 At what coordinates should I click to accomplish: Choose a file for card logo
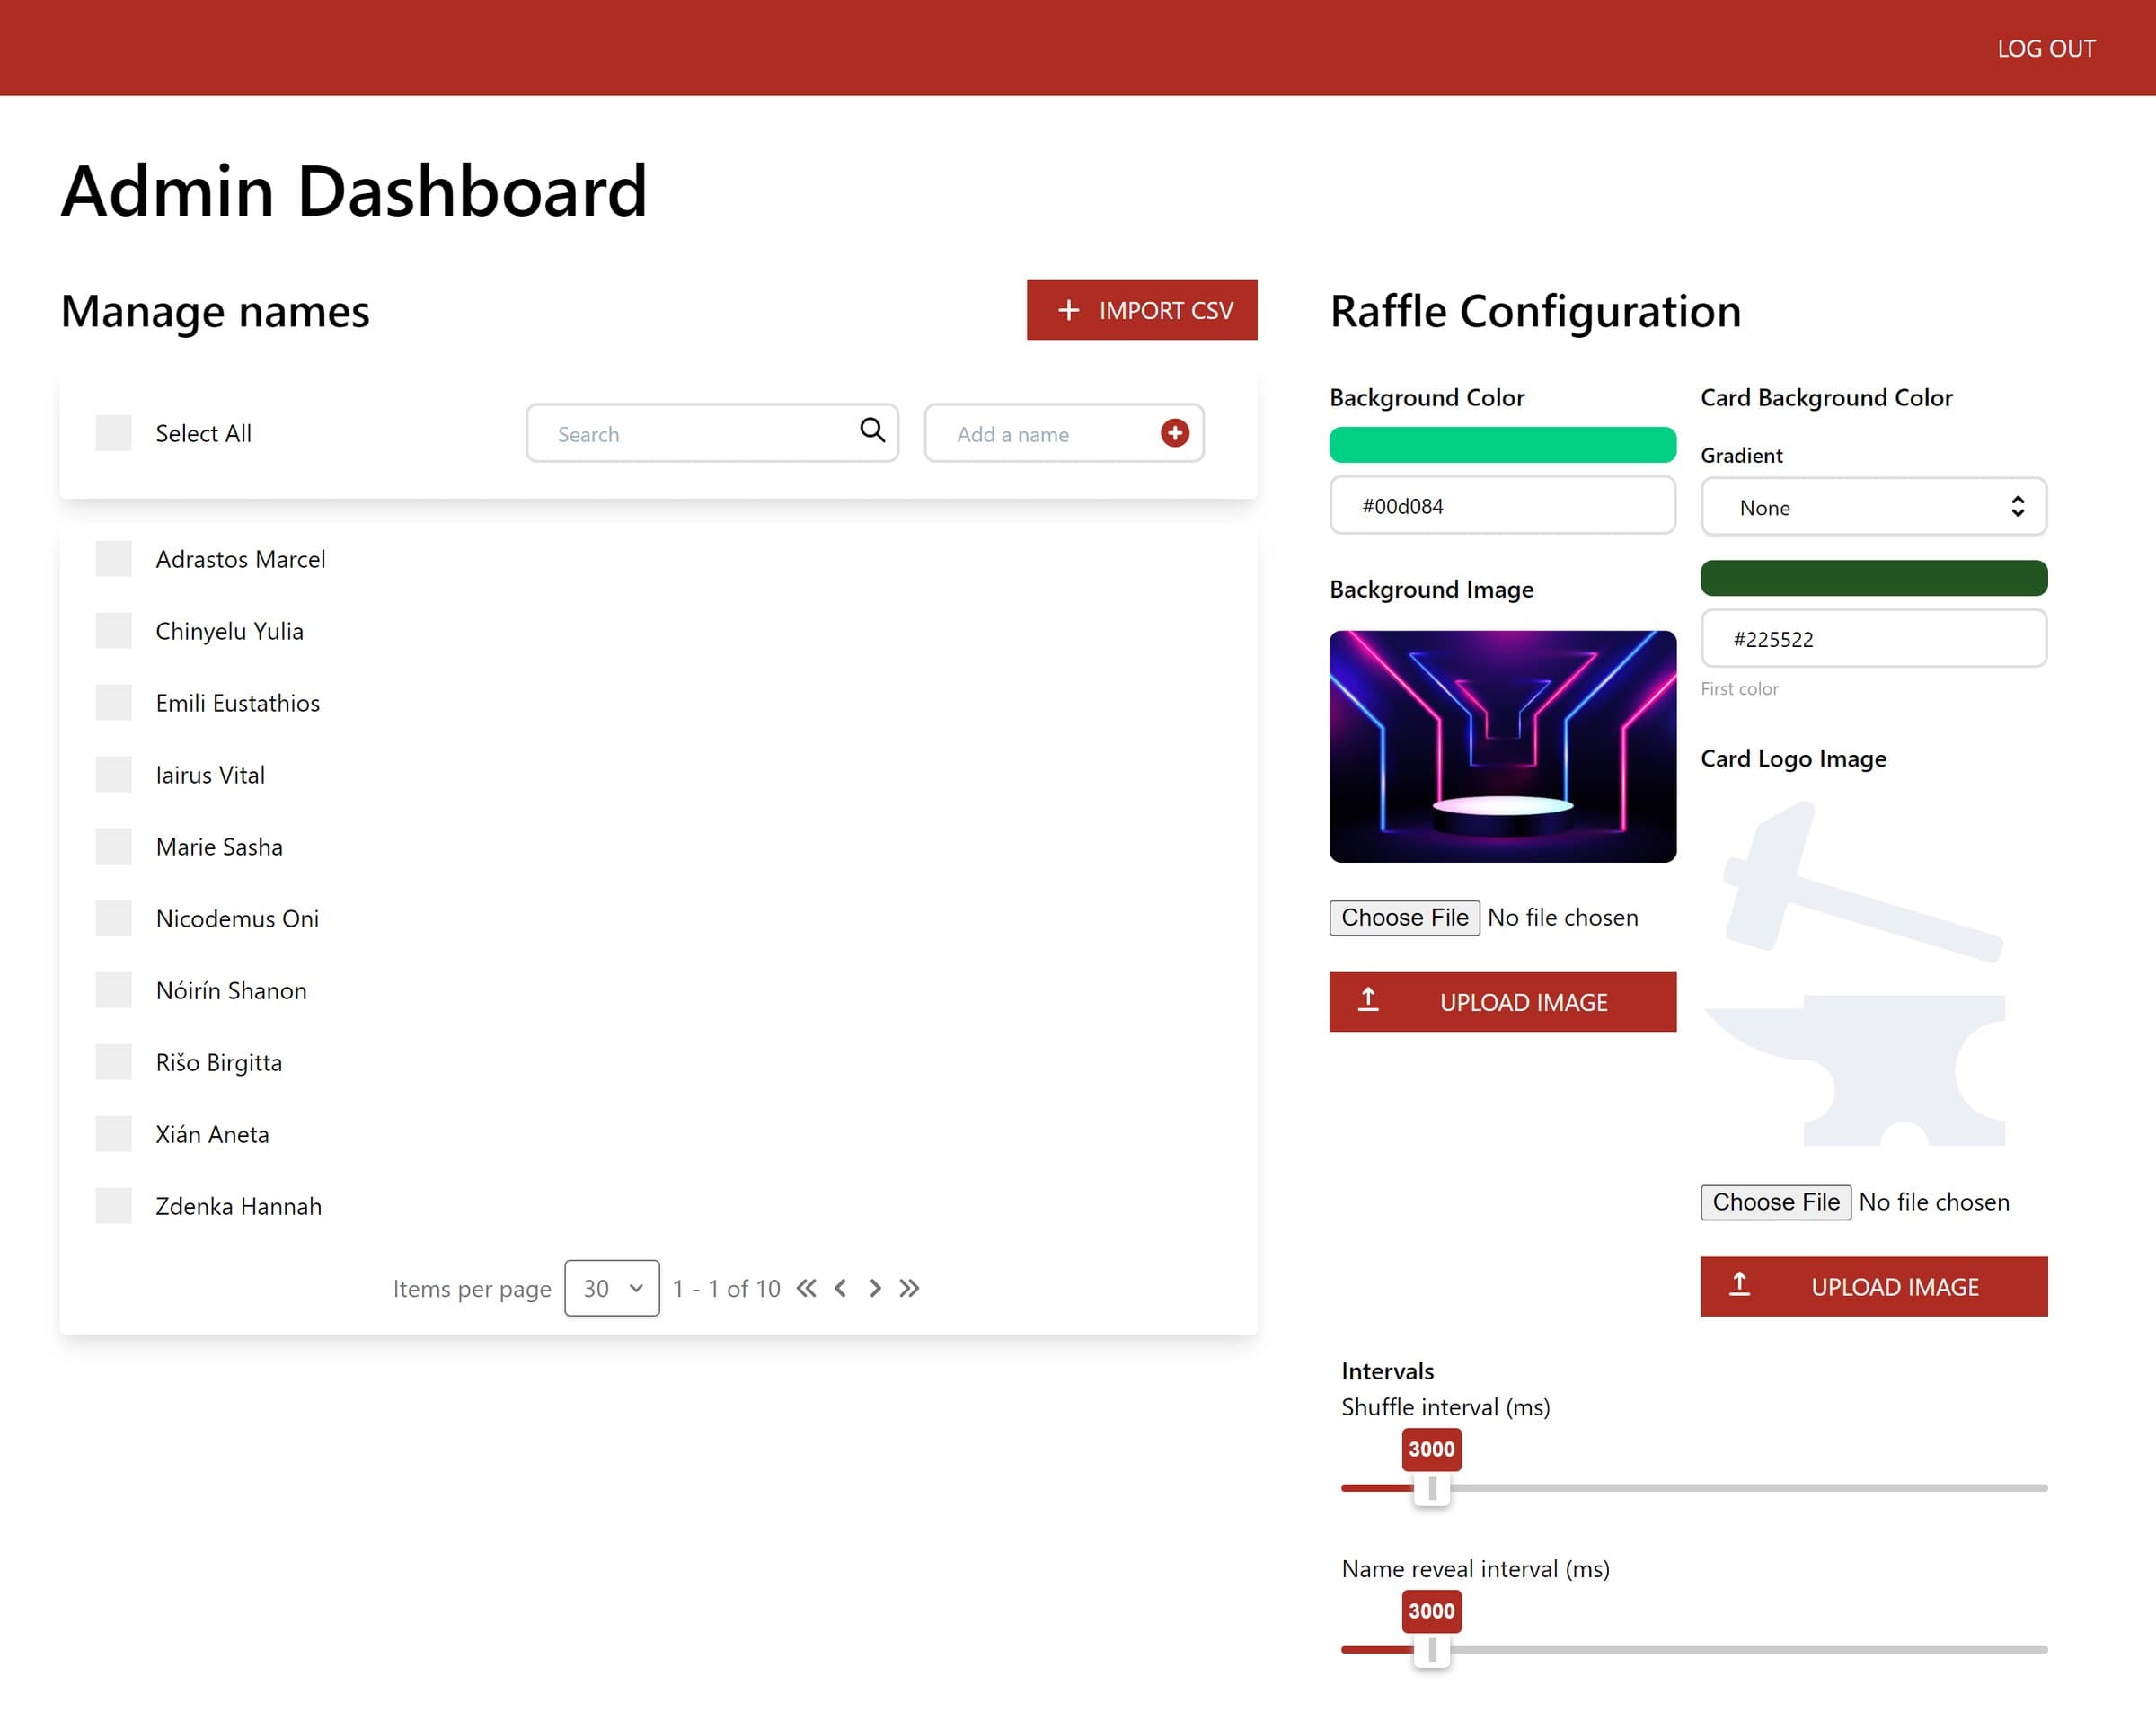pos(1775,1202)
